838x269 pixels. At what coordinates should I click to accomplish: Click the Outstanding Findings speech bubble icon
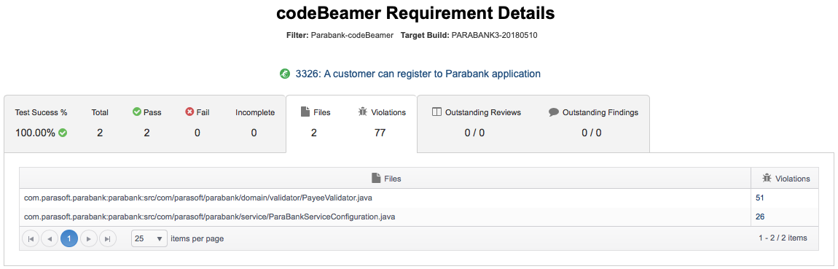[x=554, y=112]
